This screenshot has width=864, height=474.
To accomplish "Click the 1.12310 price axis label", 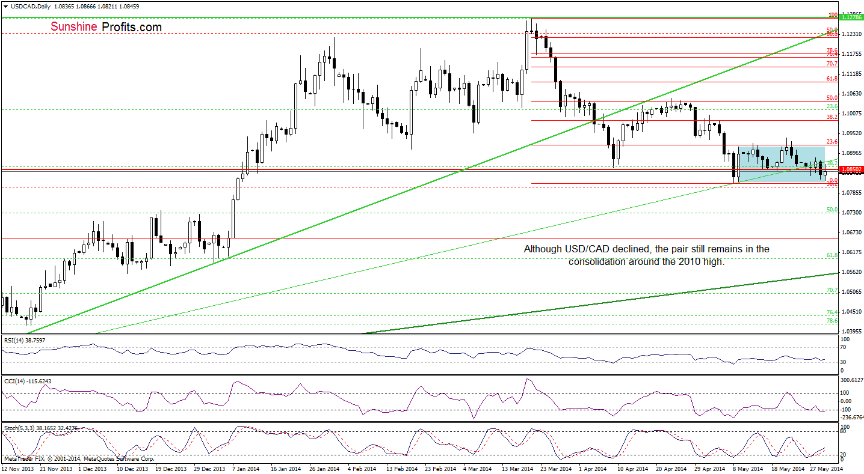I will click(x=852, y=34).
